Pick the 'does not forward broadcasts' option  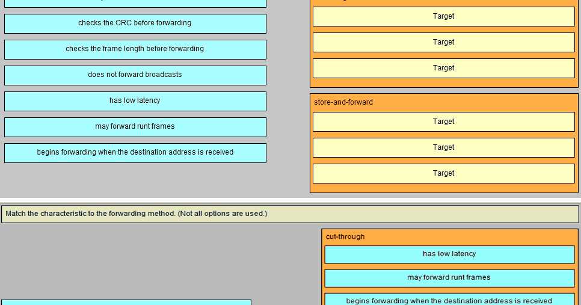(x=135, y=75)
